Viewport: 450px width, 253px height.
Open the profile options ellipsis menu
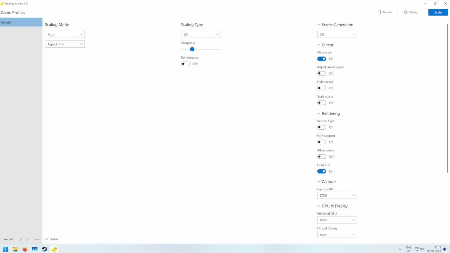click(x=37, y=239)
